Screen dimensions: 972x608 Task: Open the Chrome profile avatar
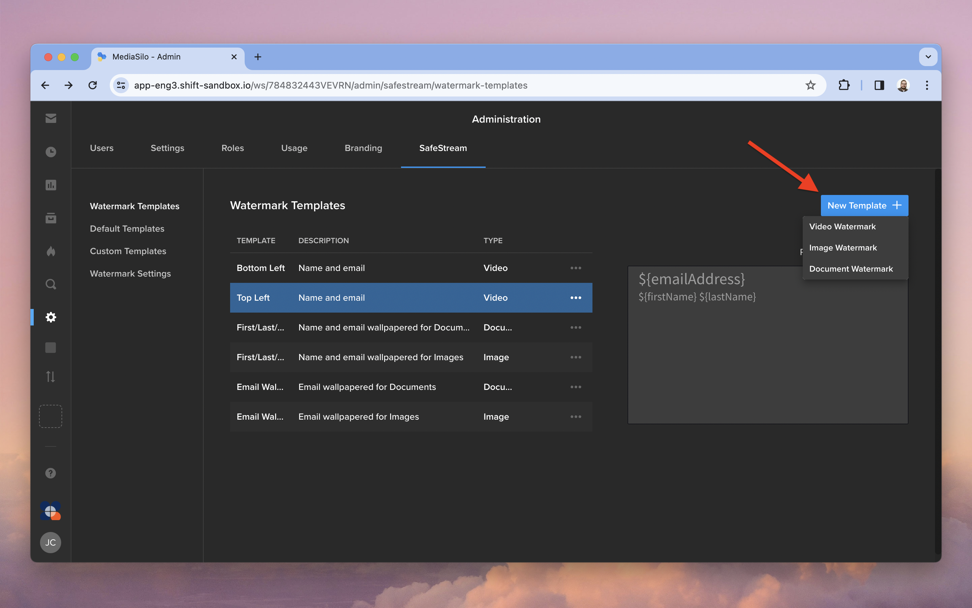click(903, 85)
